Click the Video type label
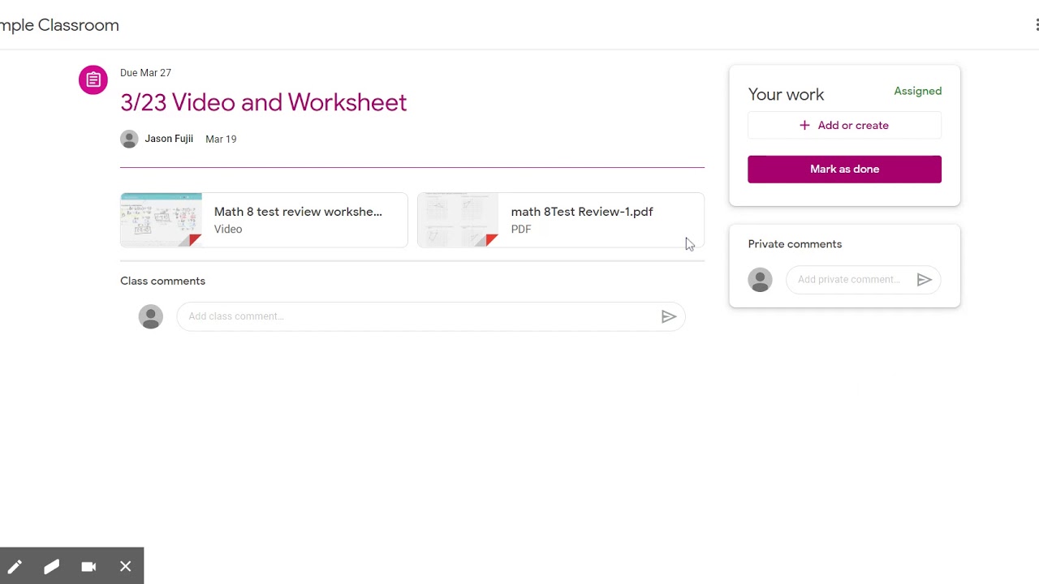 228,230
